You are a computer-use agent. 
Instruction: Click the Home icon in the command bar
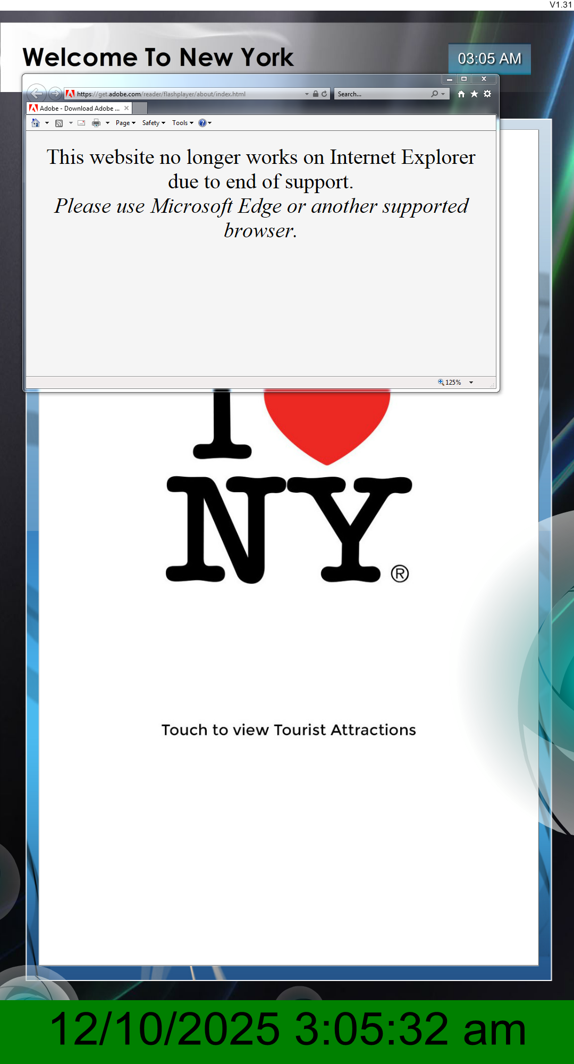point(36,123)
